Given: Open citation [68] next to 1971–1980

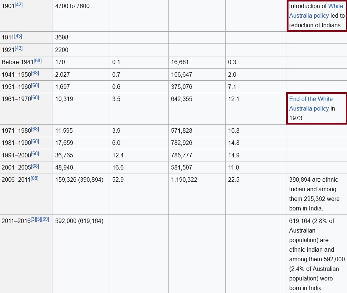Looking at the screenshot, I should [35, 129].
